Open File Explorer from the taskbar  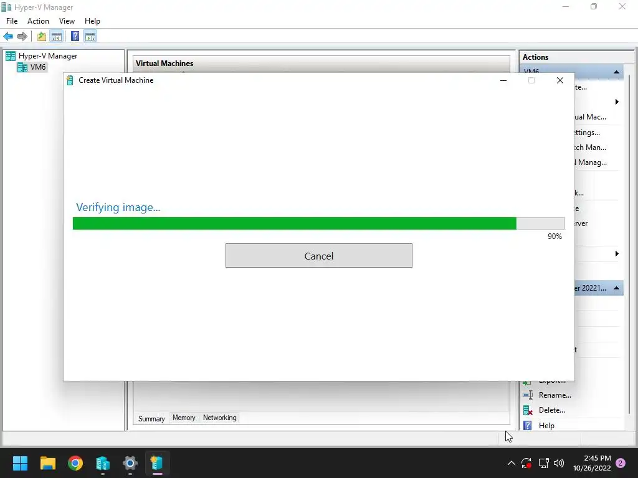(x=47, y=463)
